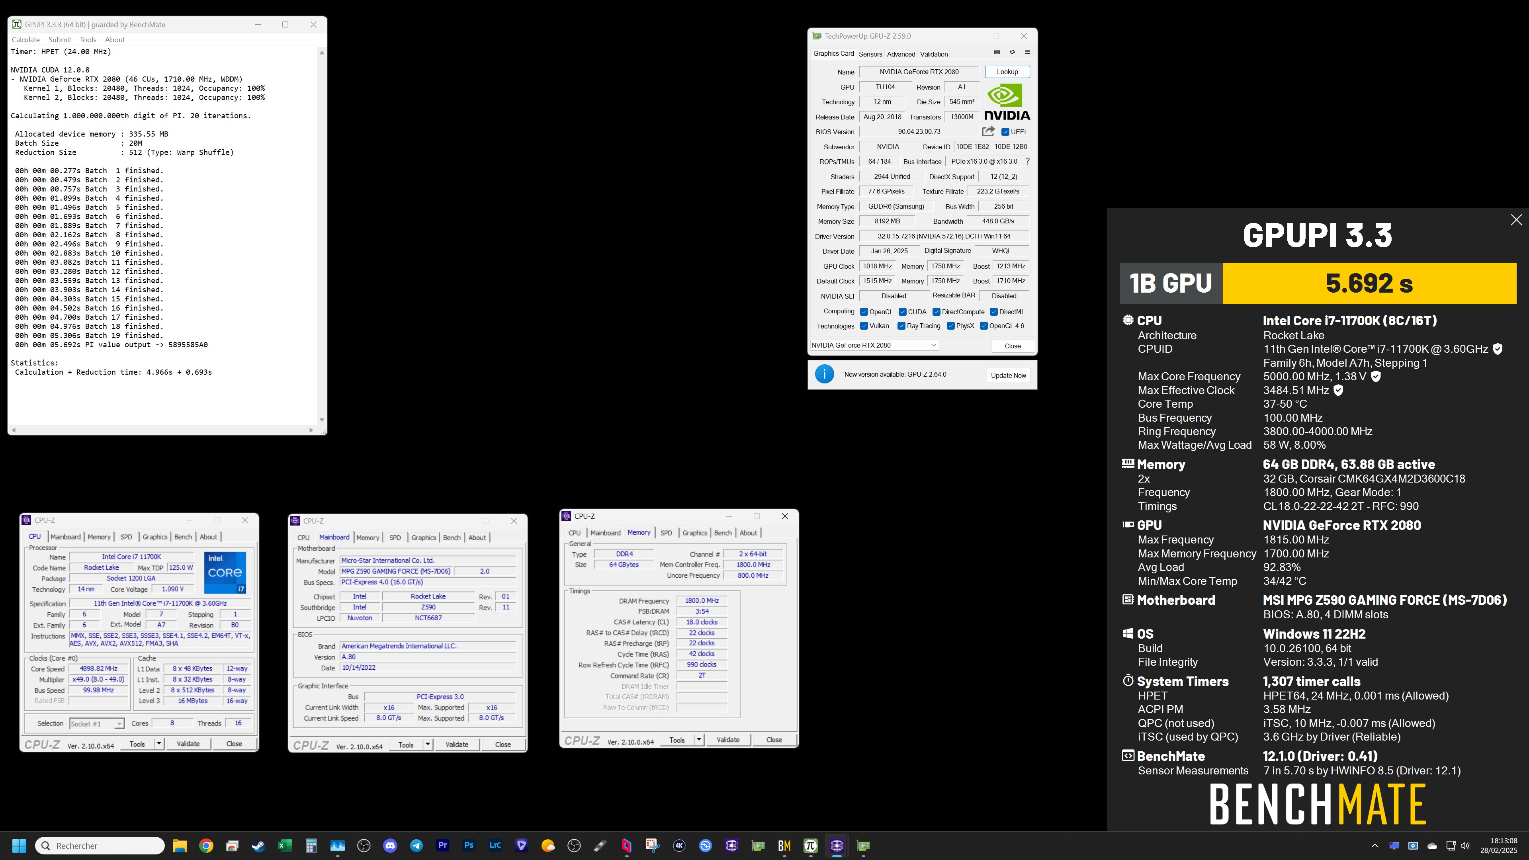Open the SPD tab in the CPU-Z Mainboard window
Image resolution: width=1529 pixels, height=860 pixels.
click(395, 538)
